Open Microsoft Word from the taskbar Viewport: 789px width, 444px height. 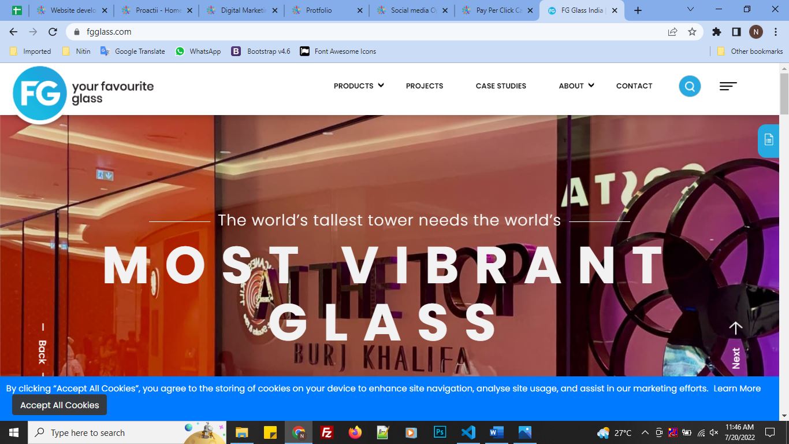point(496,432)
